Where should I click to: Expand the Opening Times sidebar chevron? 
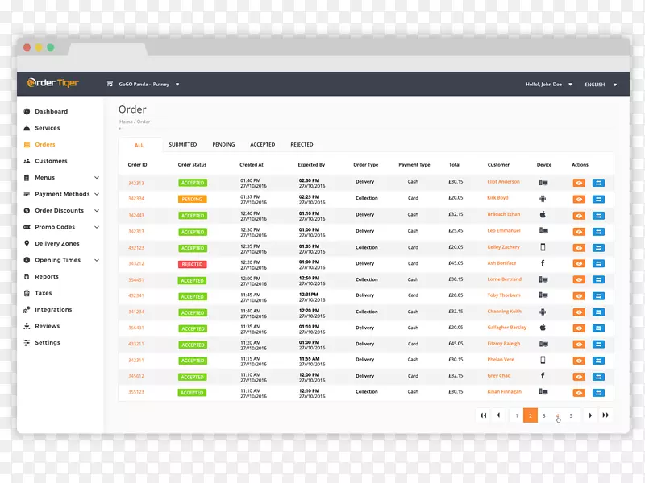(97, 261)
